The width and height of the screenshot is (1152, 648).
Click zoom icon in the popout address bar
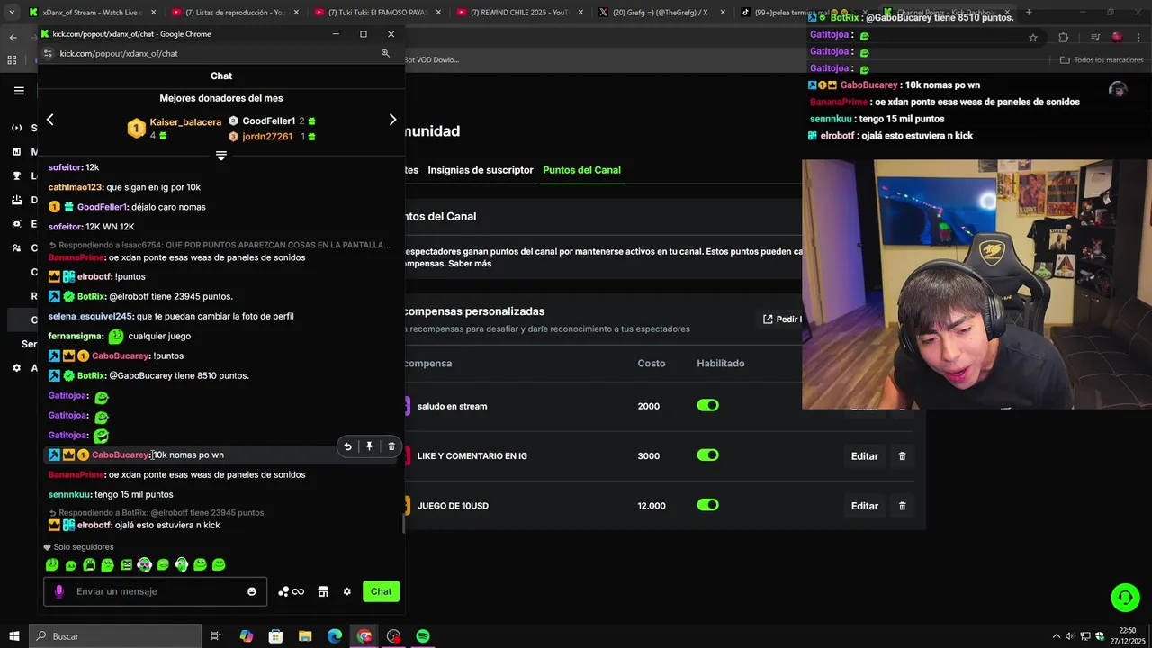(385, 53)
